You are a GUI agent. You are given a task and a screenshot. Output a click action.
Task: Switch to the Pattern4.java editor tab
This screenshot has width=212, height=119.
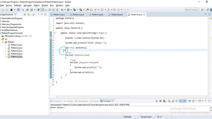[x=116, y=15]
